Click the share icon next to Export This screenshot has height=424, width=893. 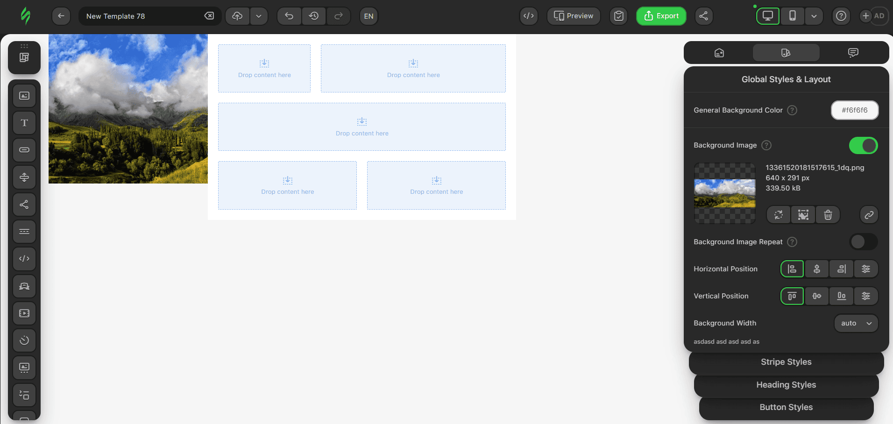click(703, 16)
